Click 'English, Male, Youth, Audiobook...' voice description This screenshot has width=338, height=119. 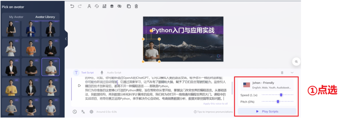[272, 87]
